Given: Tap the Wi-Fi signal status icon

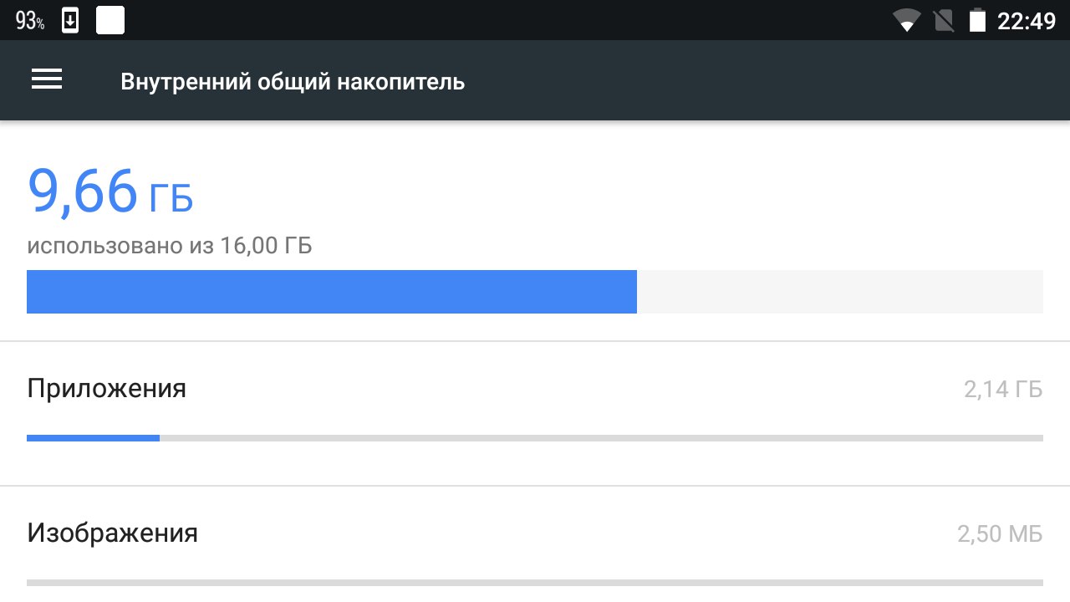Looking at the screenshot, I should (906, 21).
